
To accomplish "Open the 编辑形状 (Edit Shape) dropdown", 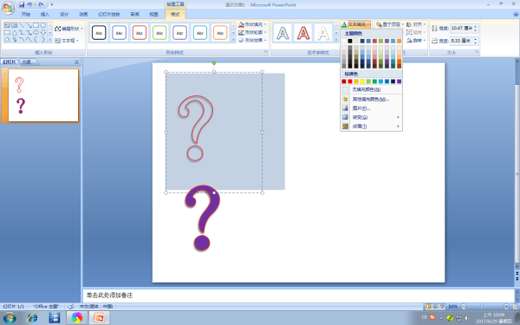I will [68, 29].
